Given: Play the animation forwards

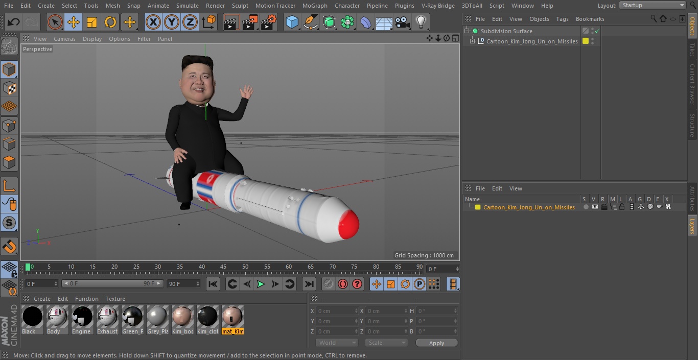Looking at the screenshot, I should pyautogui.click(x=261, y=284).
